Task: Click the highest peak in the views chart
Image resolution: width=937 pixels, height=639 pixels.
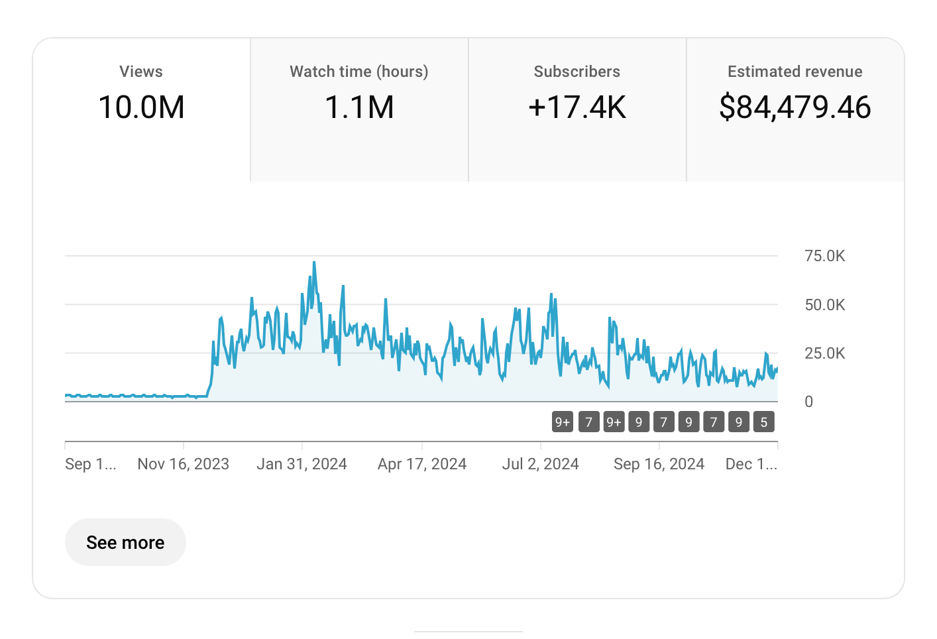Action: click(x=314, y=262)
